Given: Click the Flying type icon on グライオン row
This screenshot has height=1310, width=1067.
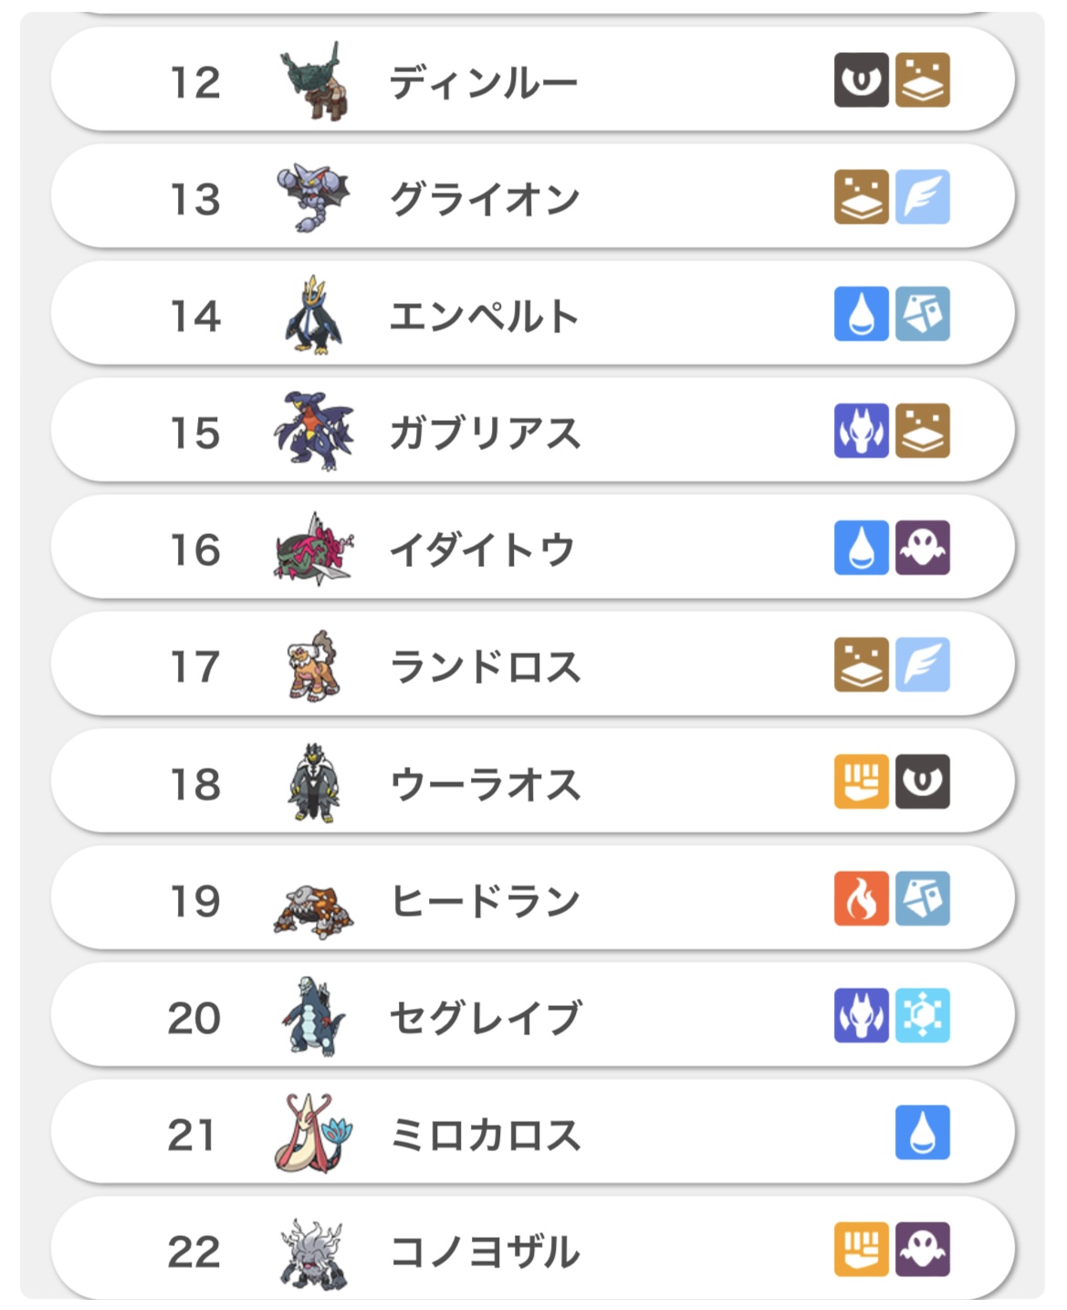Looking at the screenshot, I should click(922, 197).
